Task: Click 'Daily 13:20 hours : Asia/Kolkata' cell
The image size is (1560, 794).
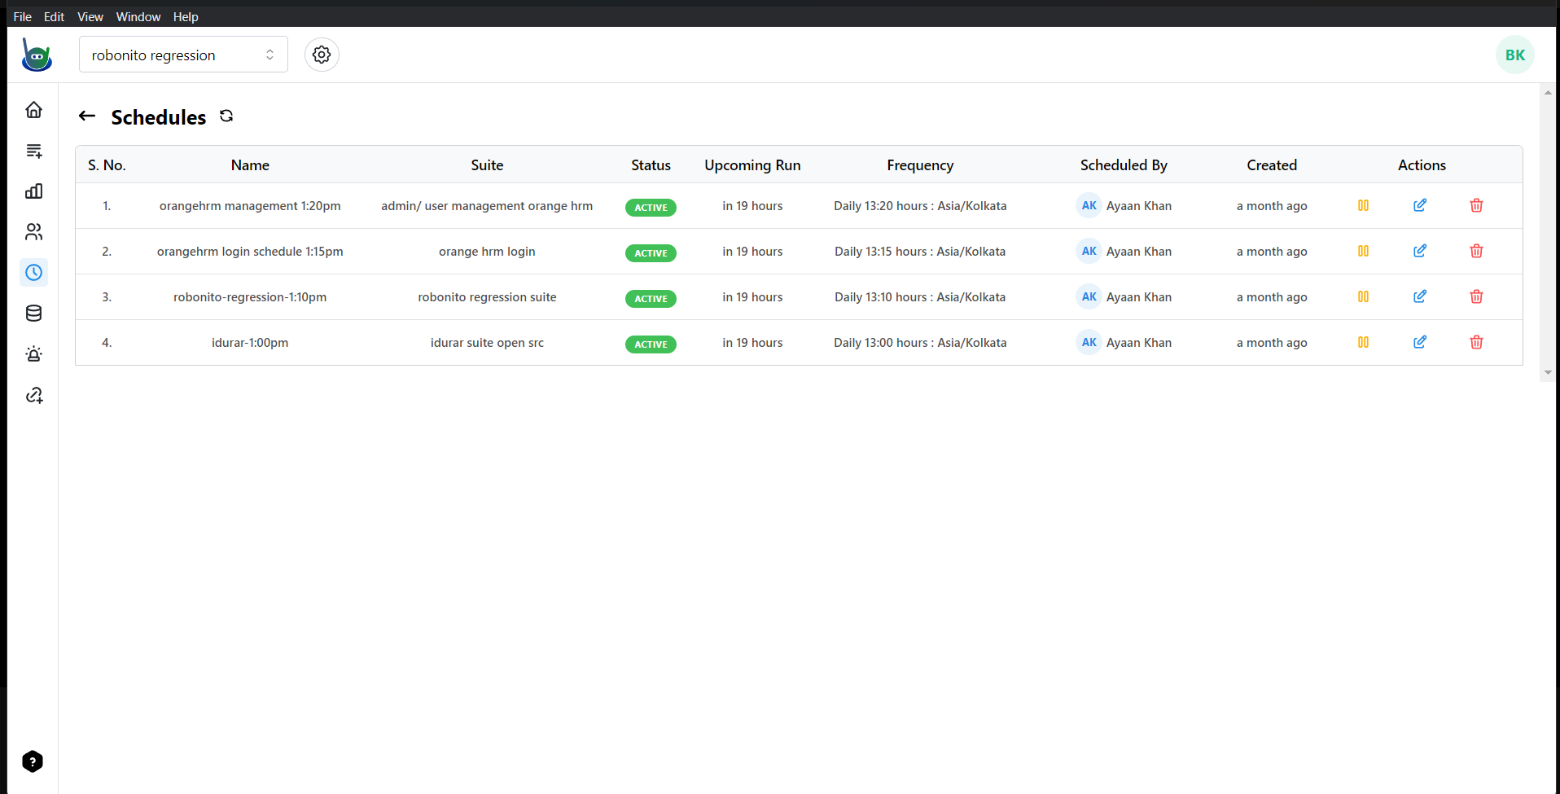Action: (920, 206)
